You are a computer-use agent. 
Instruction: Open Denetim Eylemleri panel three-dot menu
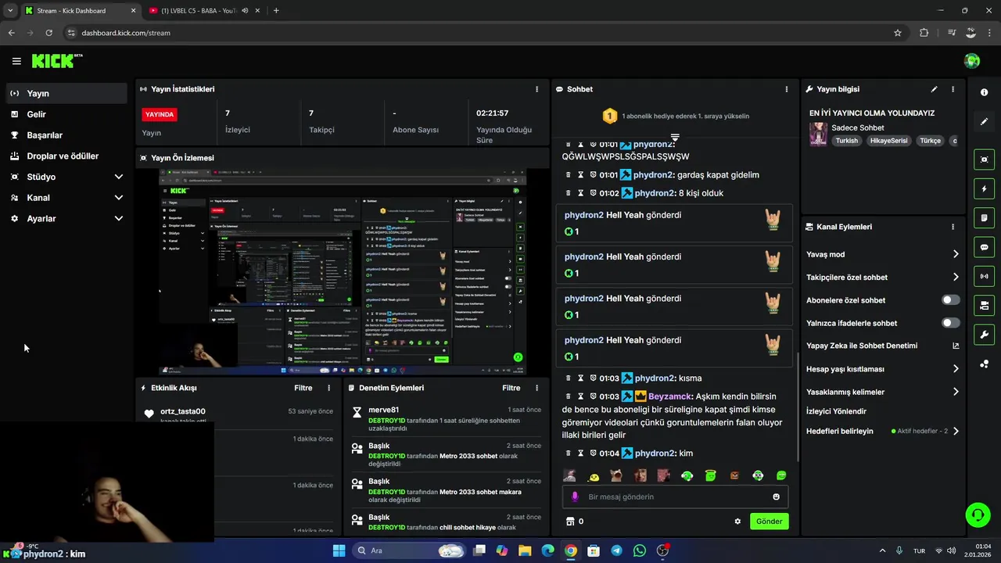(536, 388)
